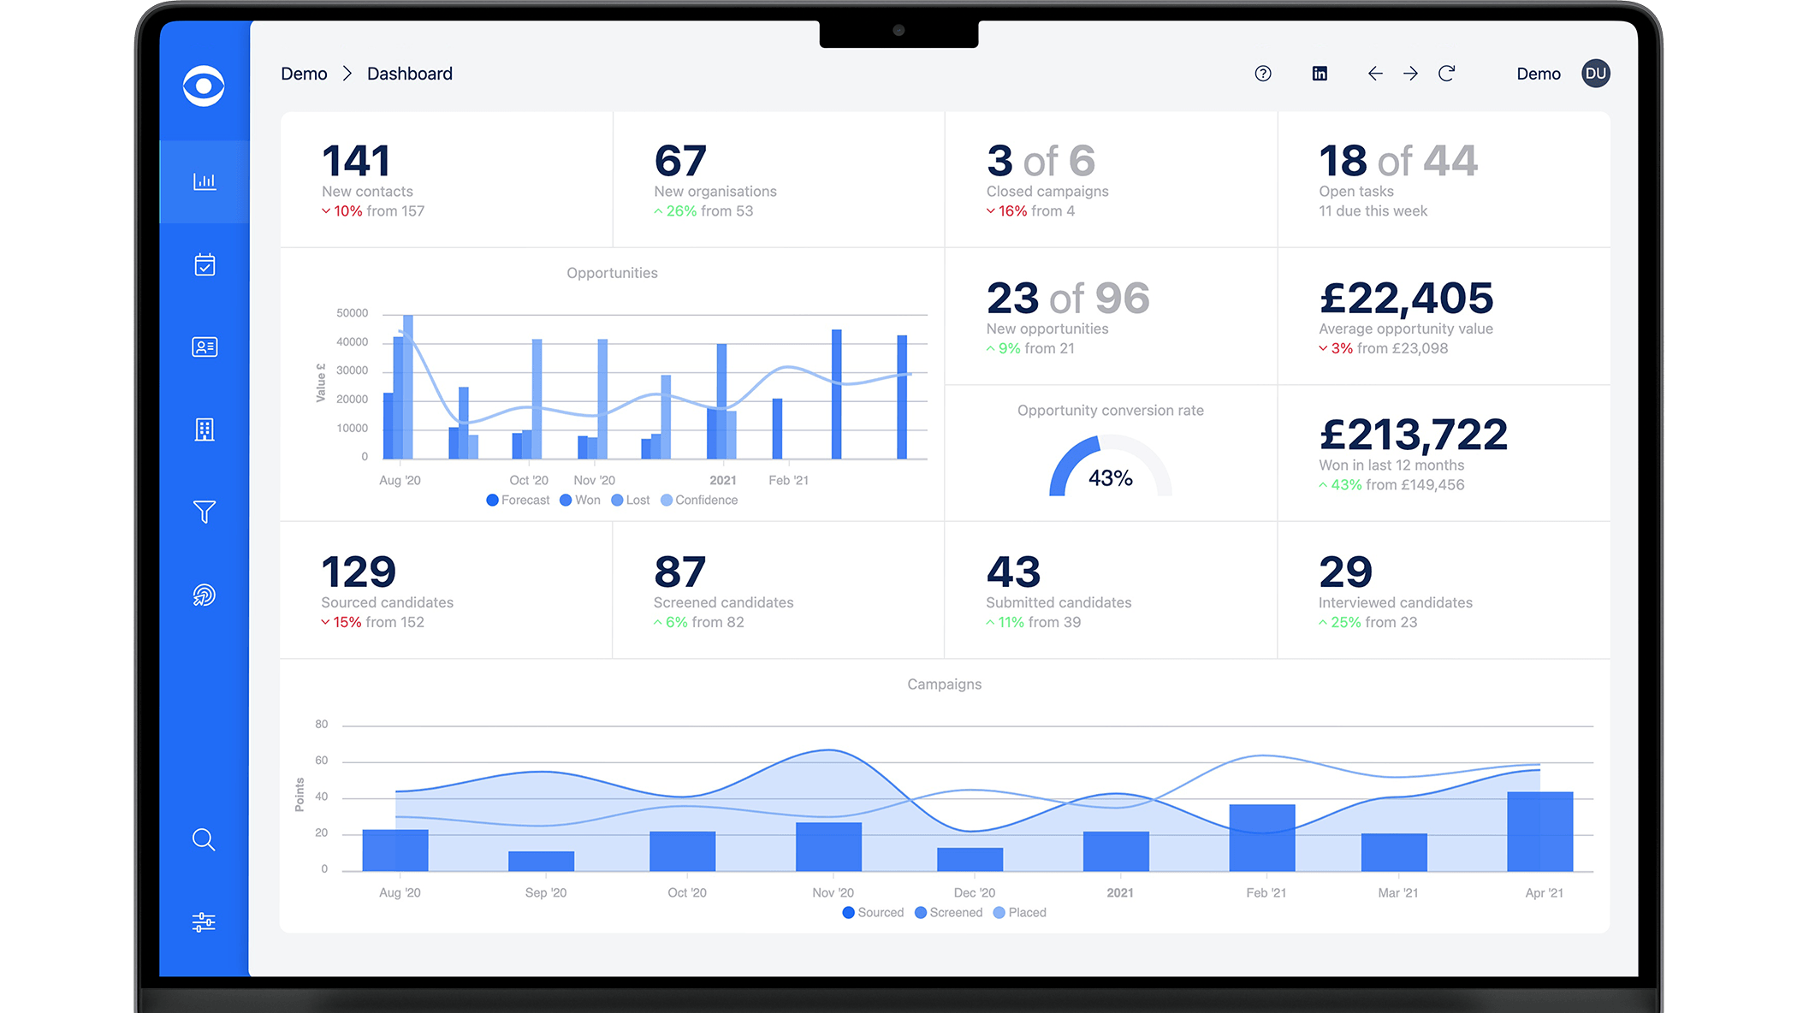Toggle the Forecast series in Opportunities legend

(517, 500)
